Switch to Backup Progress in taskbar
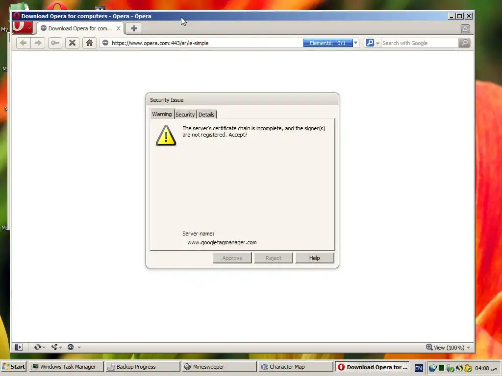This screenshot has height=376, width=502. coord(142,367)
